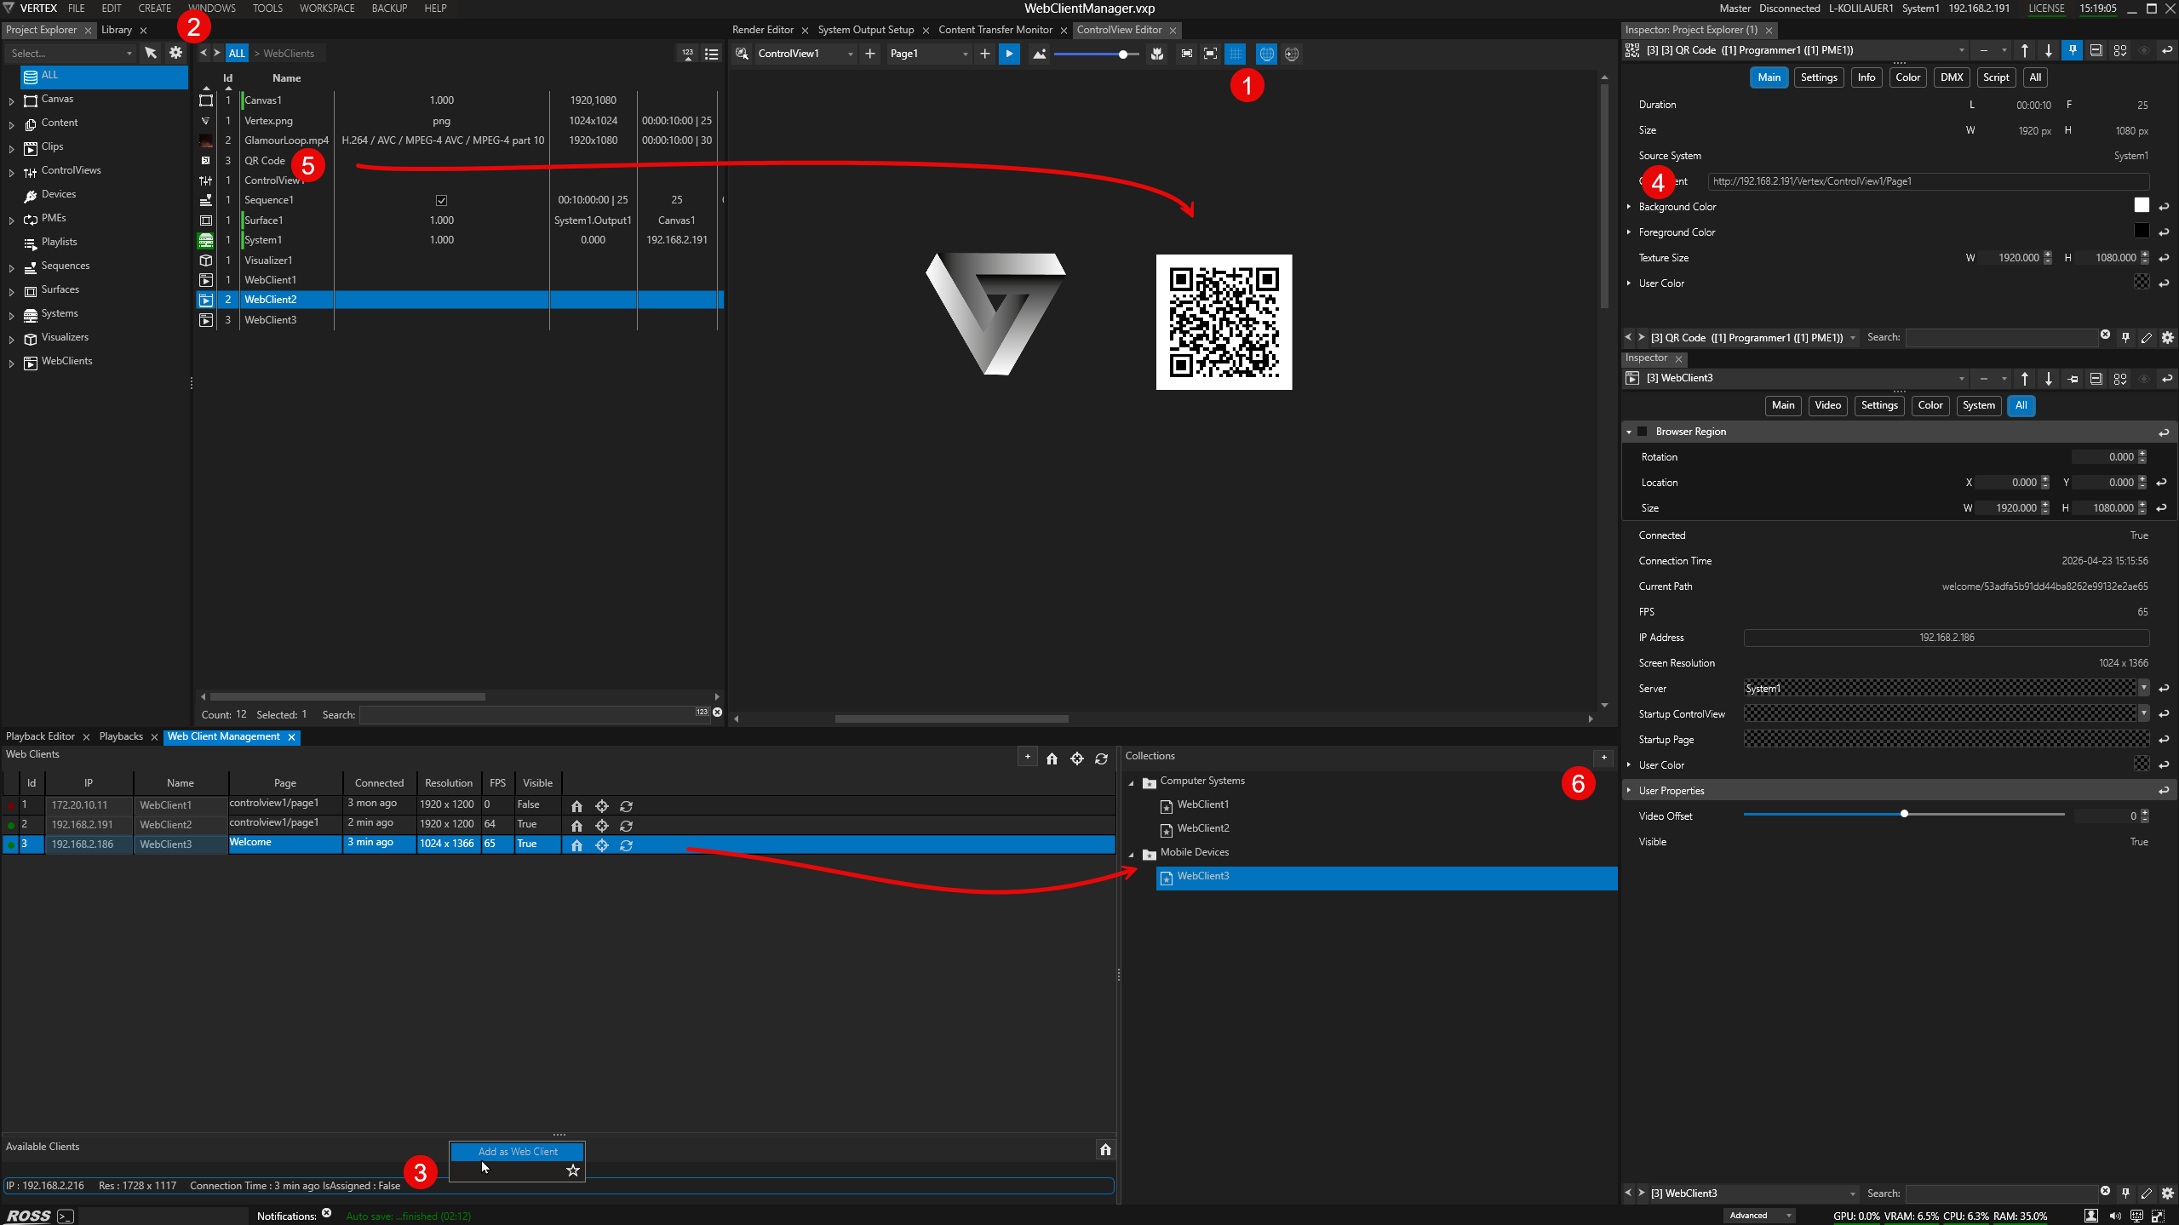Image resolution: width=2179 pixels, height=1225 pixels.
Task: Expand the WebClients tree item
Action: pyautogui.click(x=12, y=363)
